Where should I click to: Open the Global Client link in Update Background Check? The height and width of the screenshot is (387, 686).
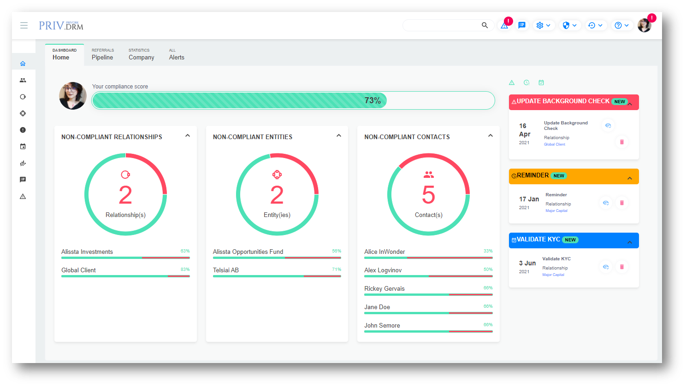tap(554, 144)
